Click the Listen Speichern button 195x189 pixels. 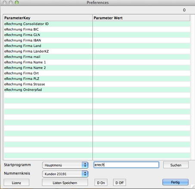[65, 183]
